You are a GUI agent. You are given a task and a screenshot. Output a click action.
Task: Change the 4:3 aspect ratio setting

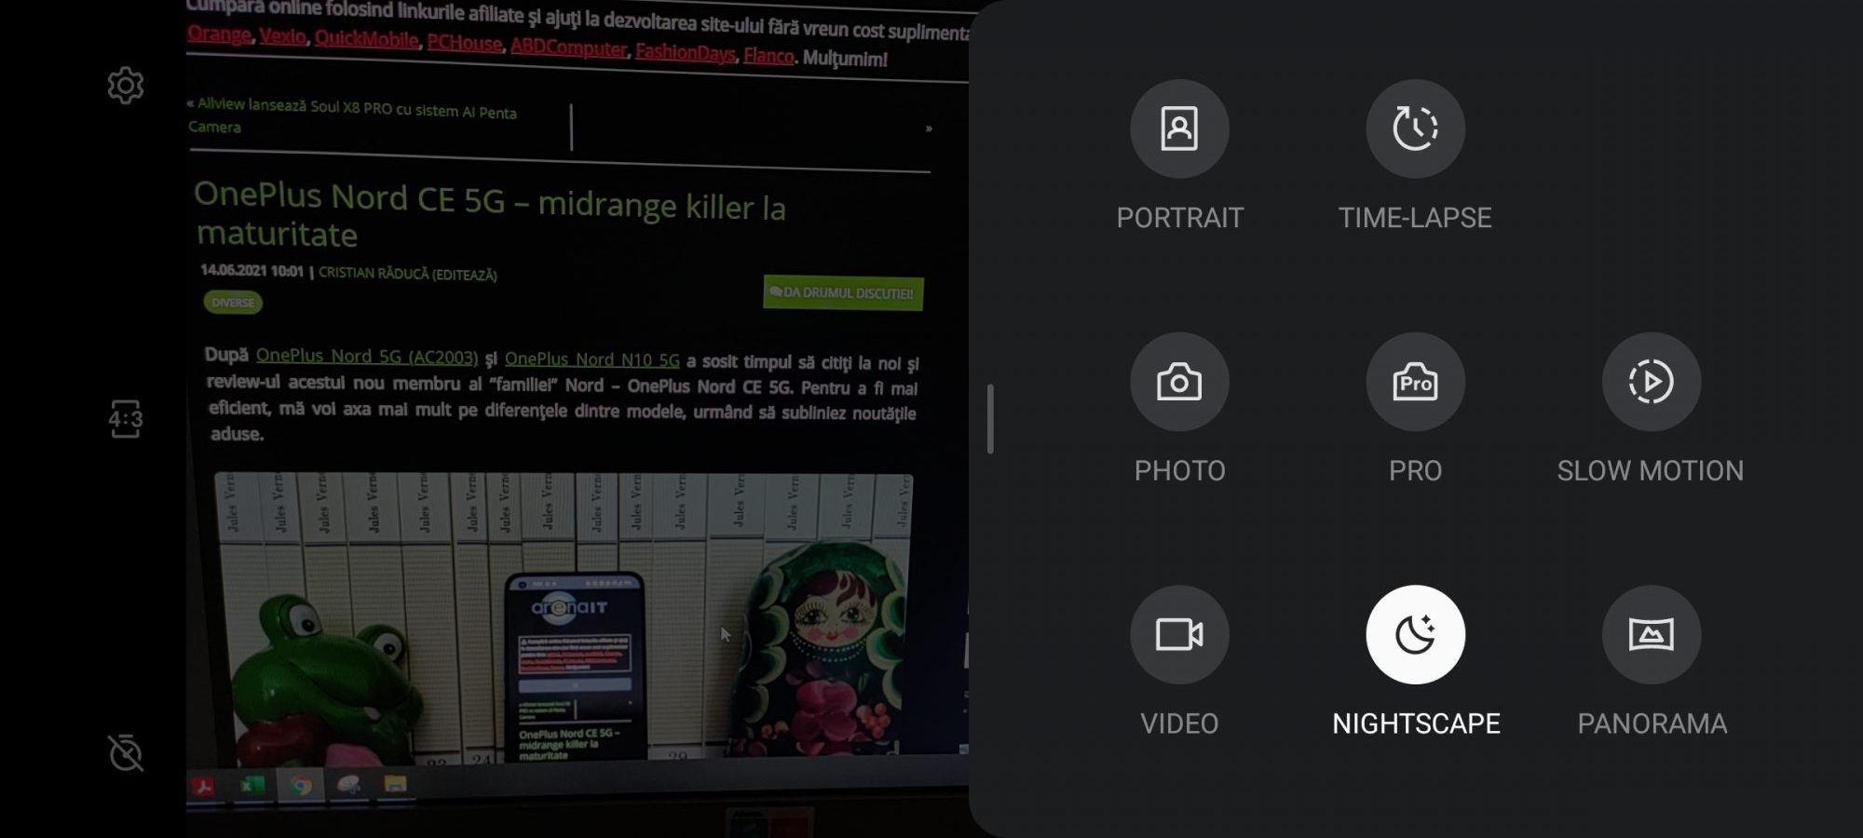126,419
